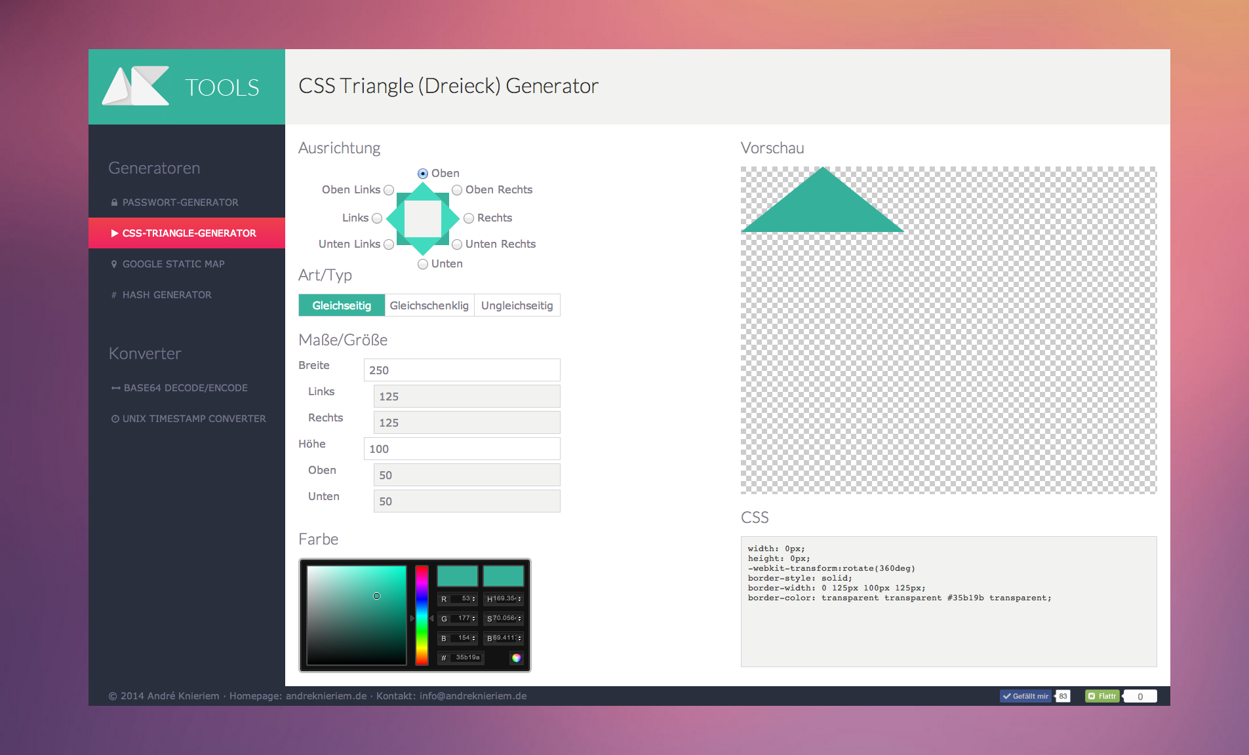Select the Oben Rechts radio button
This screenshot has width=1249, height=755.
click(457, 190)
